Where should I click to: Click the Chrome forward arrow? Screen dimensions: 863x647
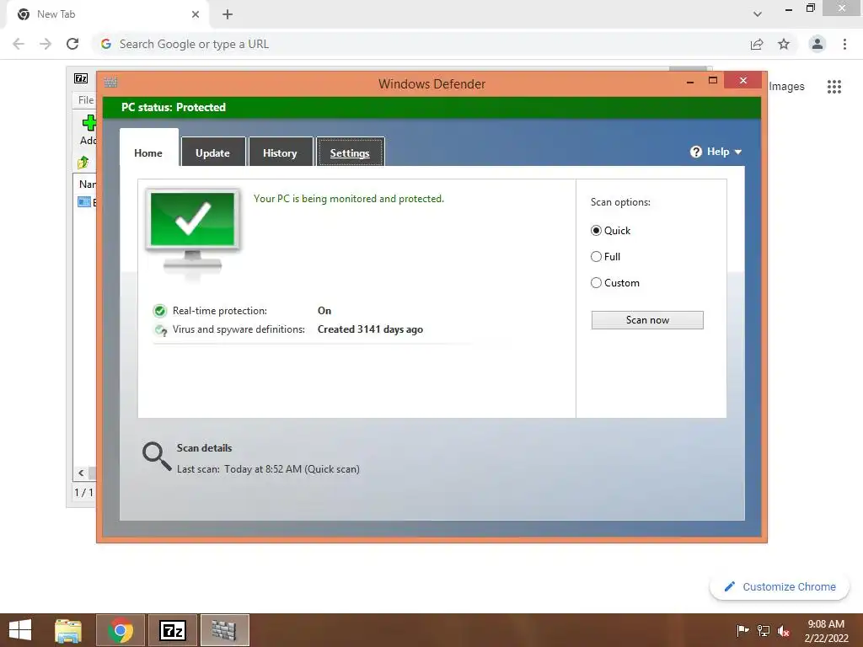point(46,44)
